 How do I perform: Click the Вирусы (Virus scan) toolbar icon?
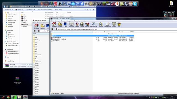pos(101,25)
